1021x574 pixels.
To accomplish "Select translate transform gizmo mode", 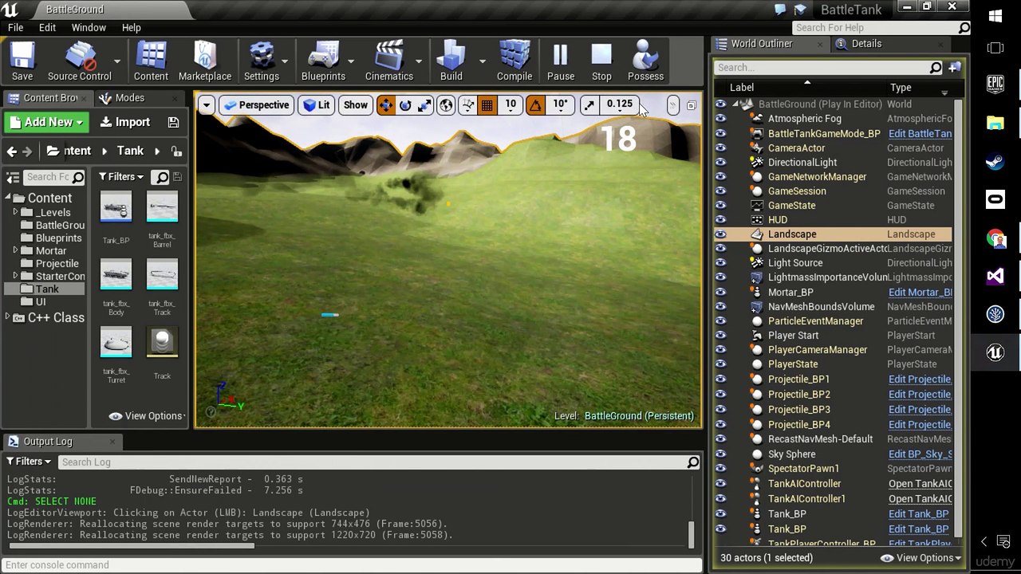I will [386, 105].
